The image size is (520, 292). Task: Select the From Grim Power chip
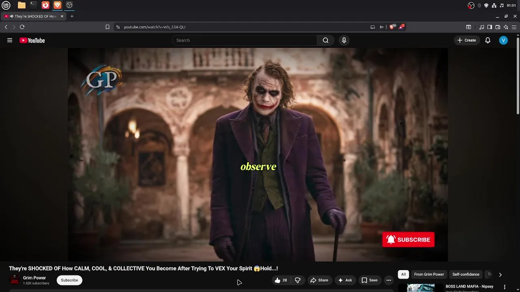pyautogui.click(x=429, y=274)
